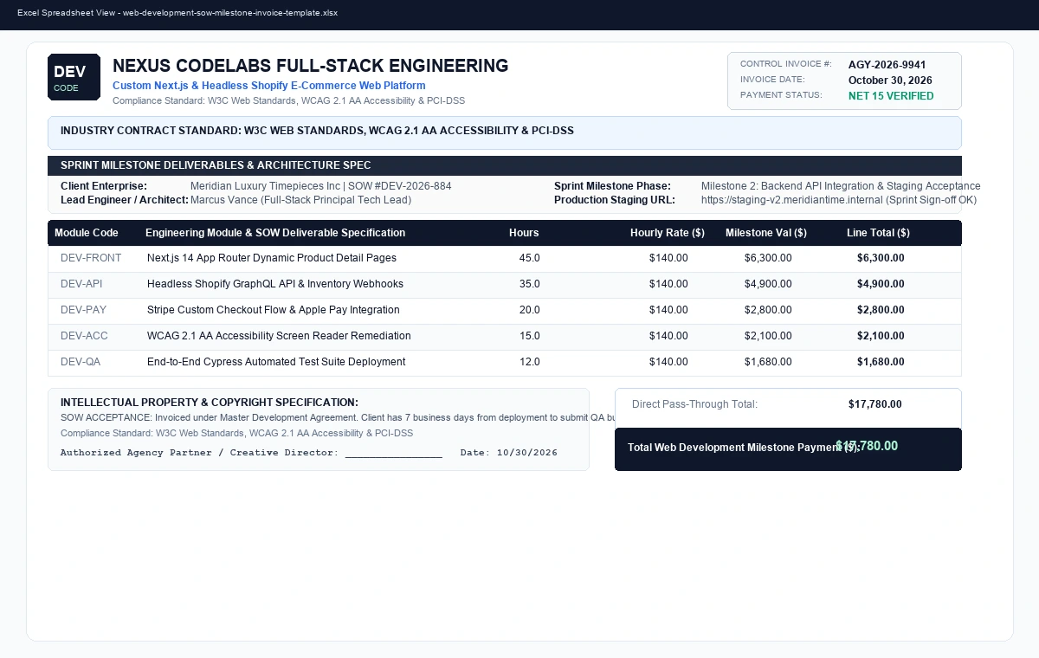This screenshot has height=658, width=1039.
Task: Click the INTELLECTUAL PROPERTY & COPYRIGHT SPECIFICATION heading
Action: click(210, 403)
